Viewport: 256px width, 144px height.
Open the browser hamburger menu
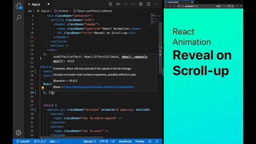click(241, 6)
